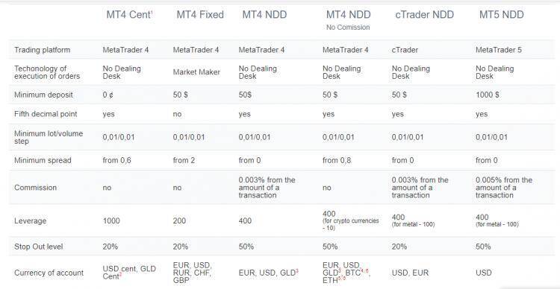Click the ETH currency footnote superscript
The width and height of the screenshot is (560, 289).
(342, 279)
